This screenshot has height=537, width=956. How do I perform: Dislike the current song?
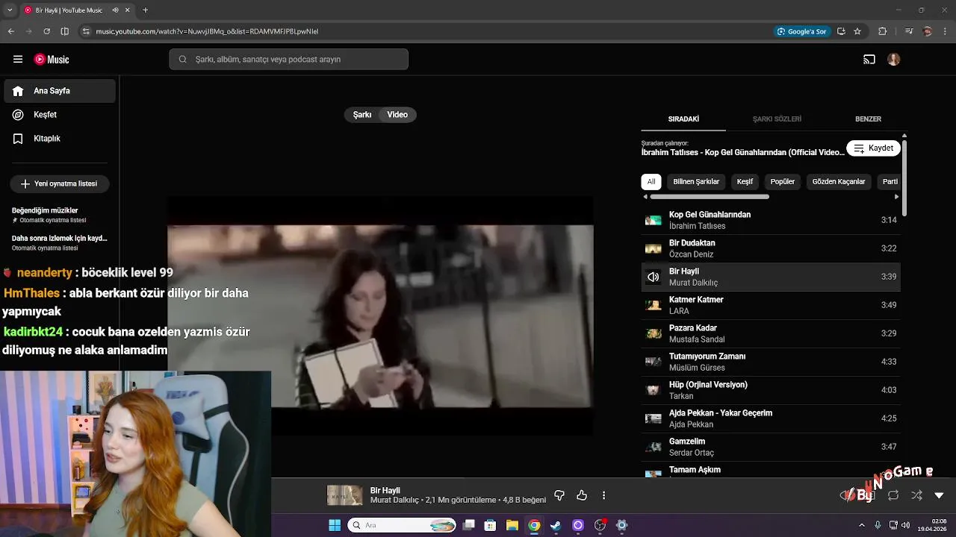[559, 495]
